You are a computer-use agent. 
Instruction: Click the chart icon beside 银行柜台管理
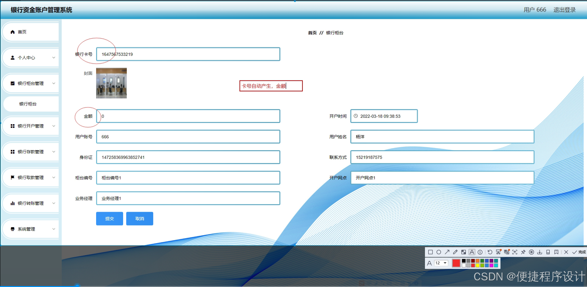point(13,83)
